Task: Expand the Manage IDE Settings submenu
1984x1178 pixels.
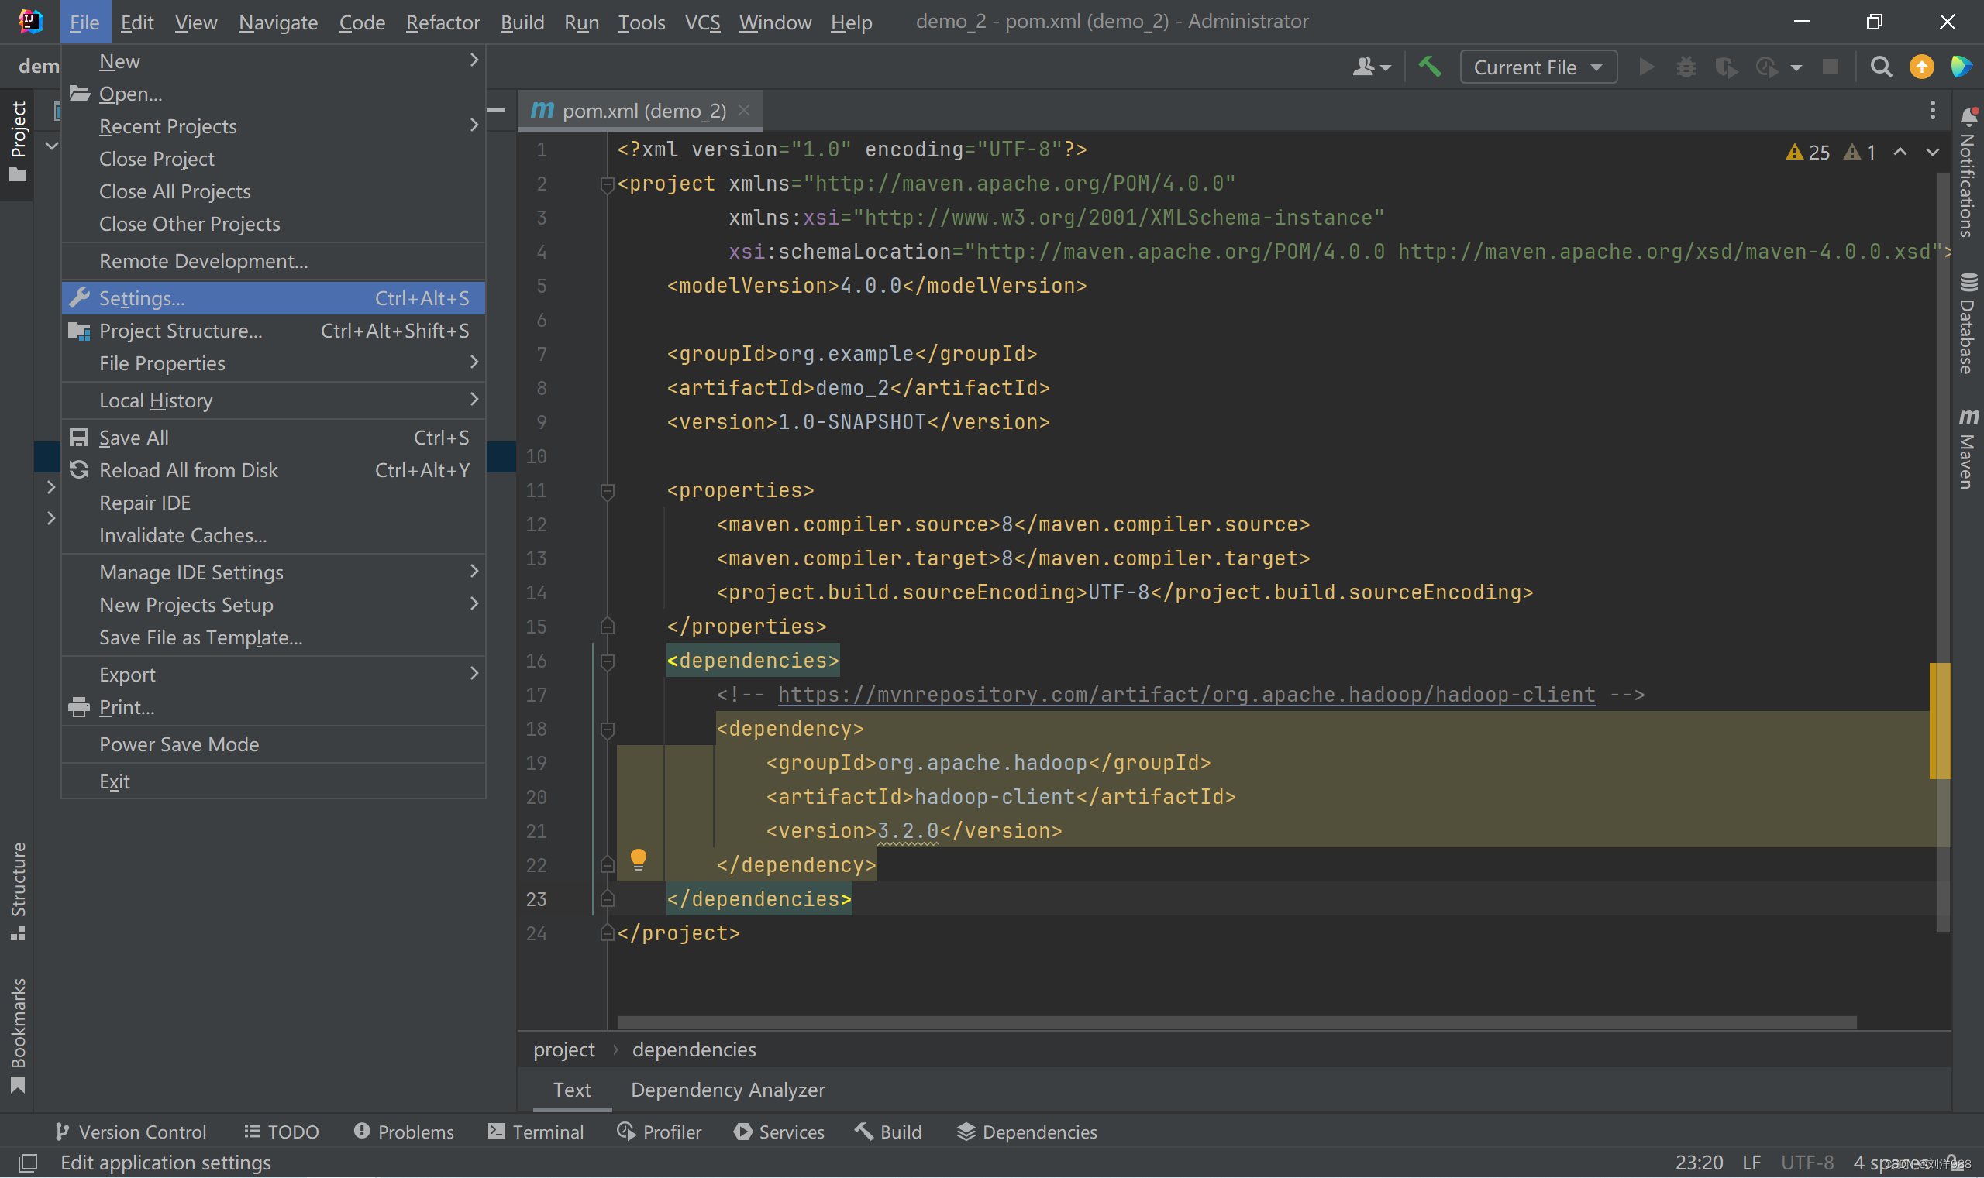Action: pyautogui.click(x=274, y=572)
